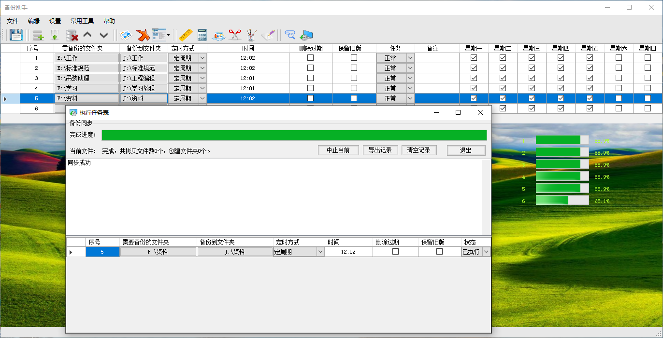This screenshot has width=663, height=338.
Task: Open the calculator tool
Action: (202, 35)
